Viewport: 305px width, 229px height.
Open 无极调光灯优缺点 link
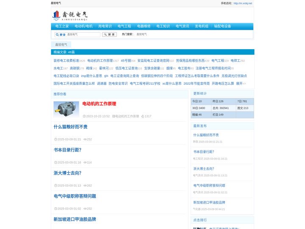pos(234,76)
